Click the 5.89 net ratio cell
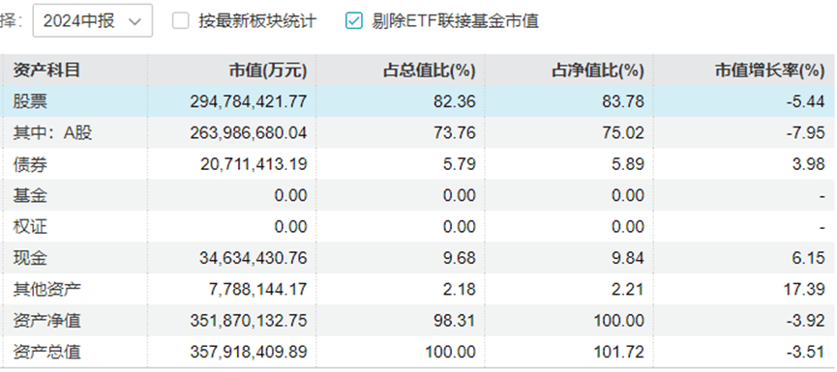Viewport: 837px width, 372px height. (x=628, y=164)
